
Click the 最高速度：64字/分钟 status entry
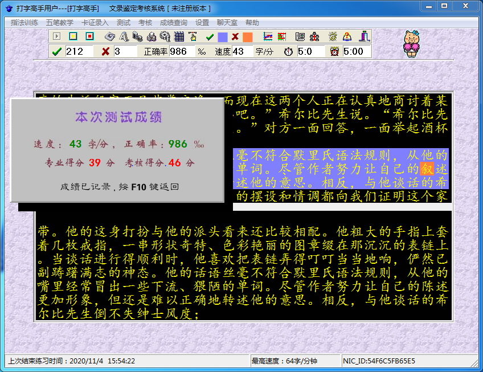coord(284,361)
